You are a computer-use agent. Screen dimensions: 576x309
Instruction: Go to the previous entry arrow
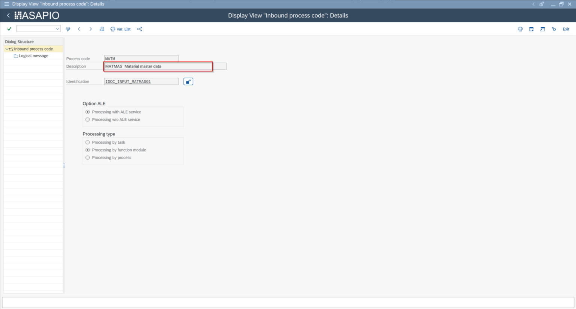(x=79, y=29)
